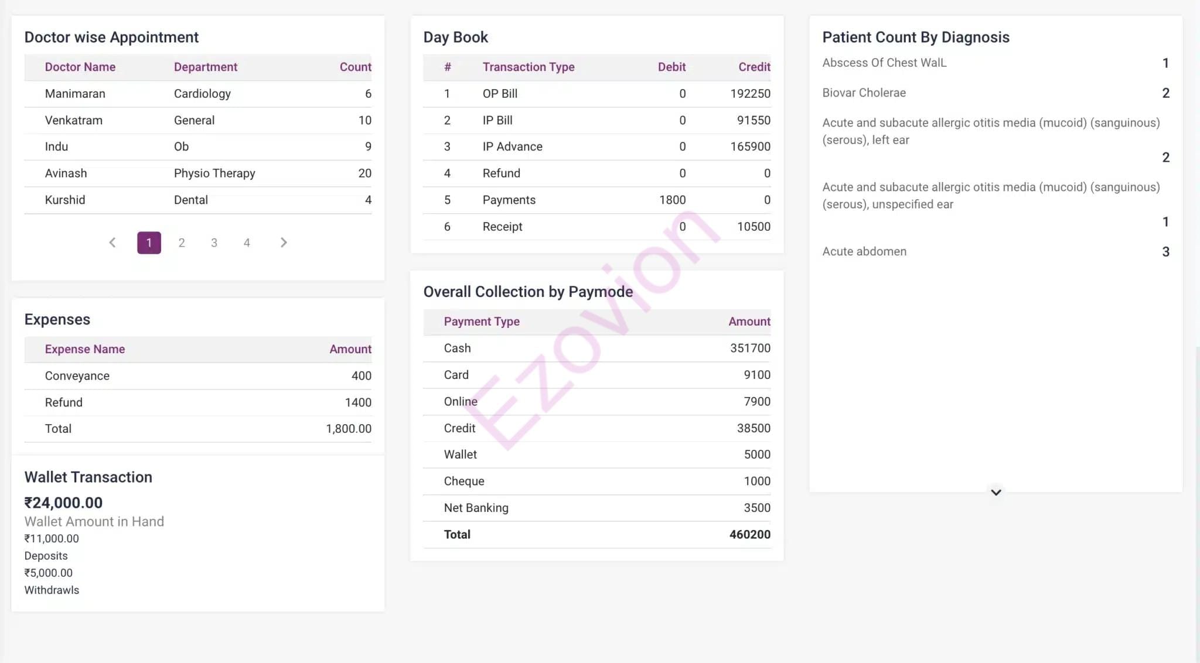Image resolution: width=1200 pixels, height=663 pixels.
Task: Expand diagnosis list with down chevron
Action: click(996, 492)
